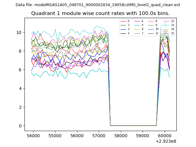The width and height of the screenshot is (196, 147).
Task: Click the x-axis tick label 58000
Action: (x=121, y=135)
